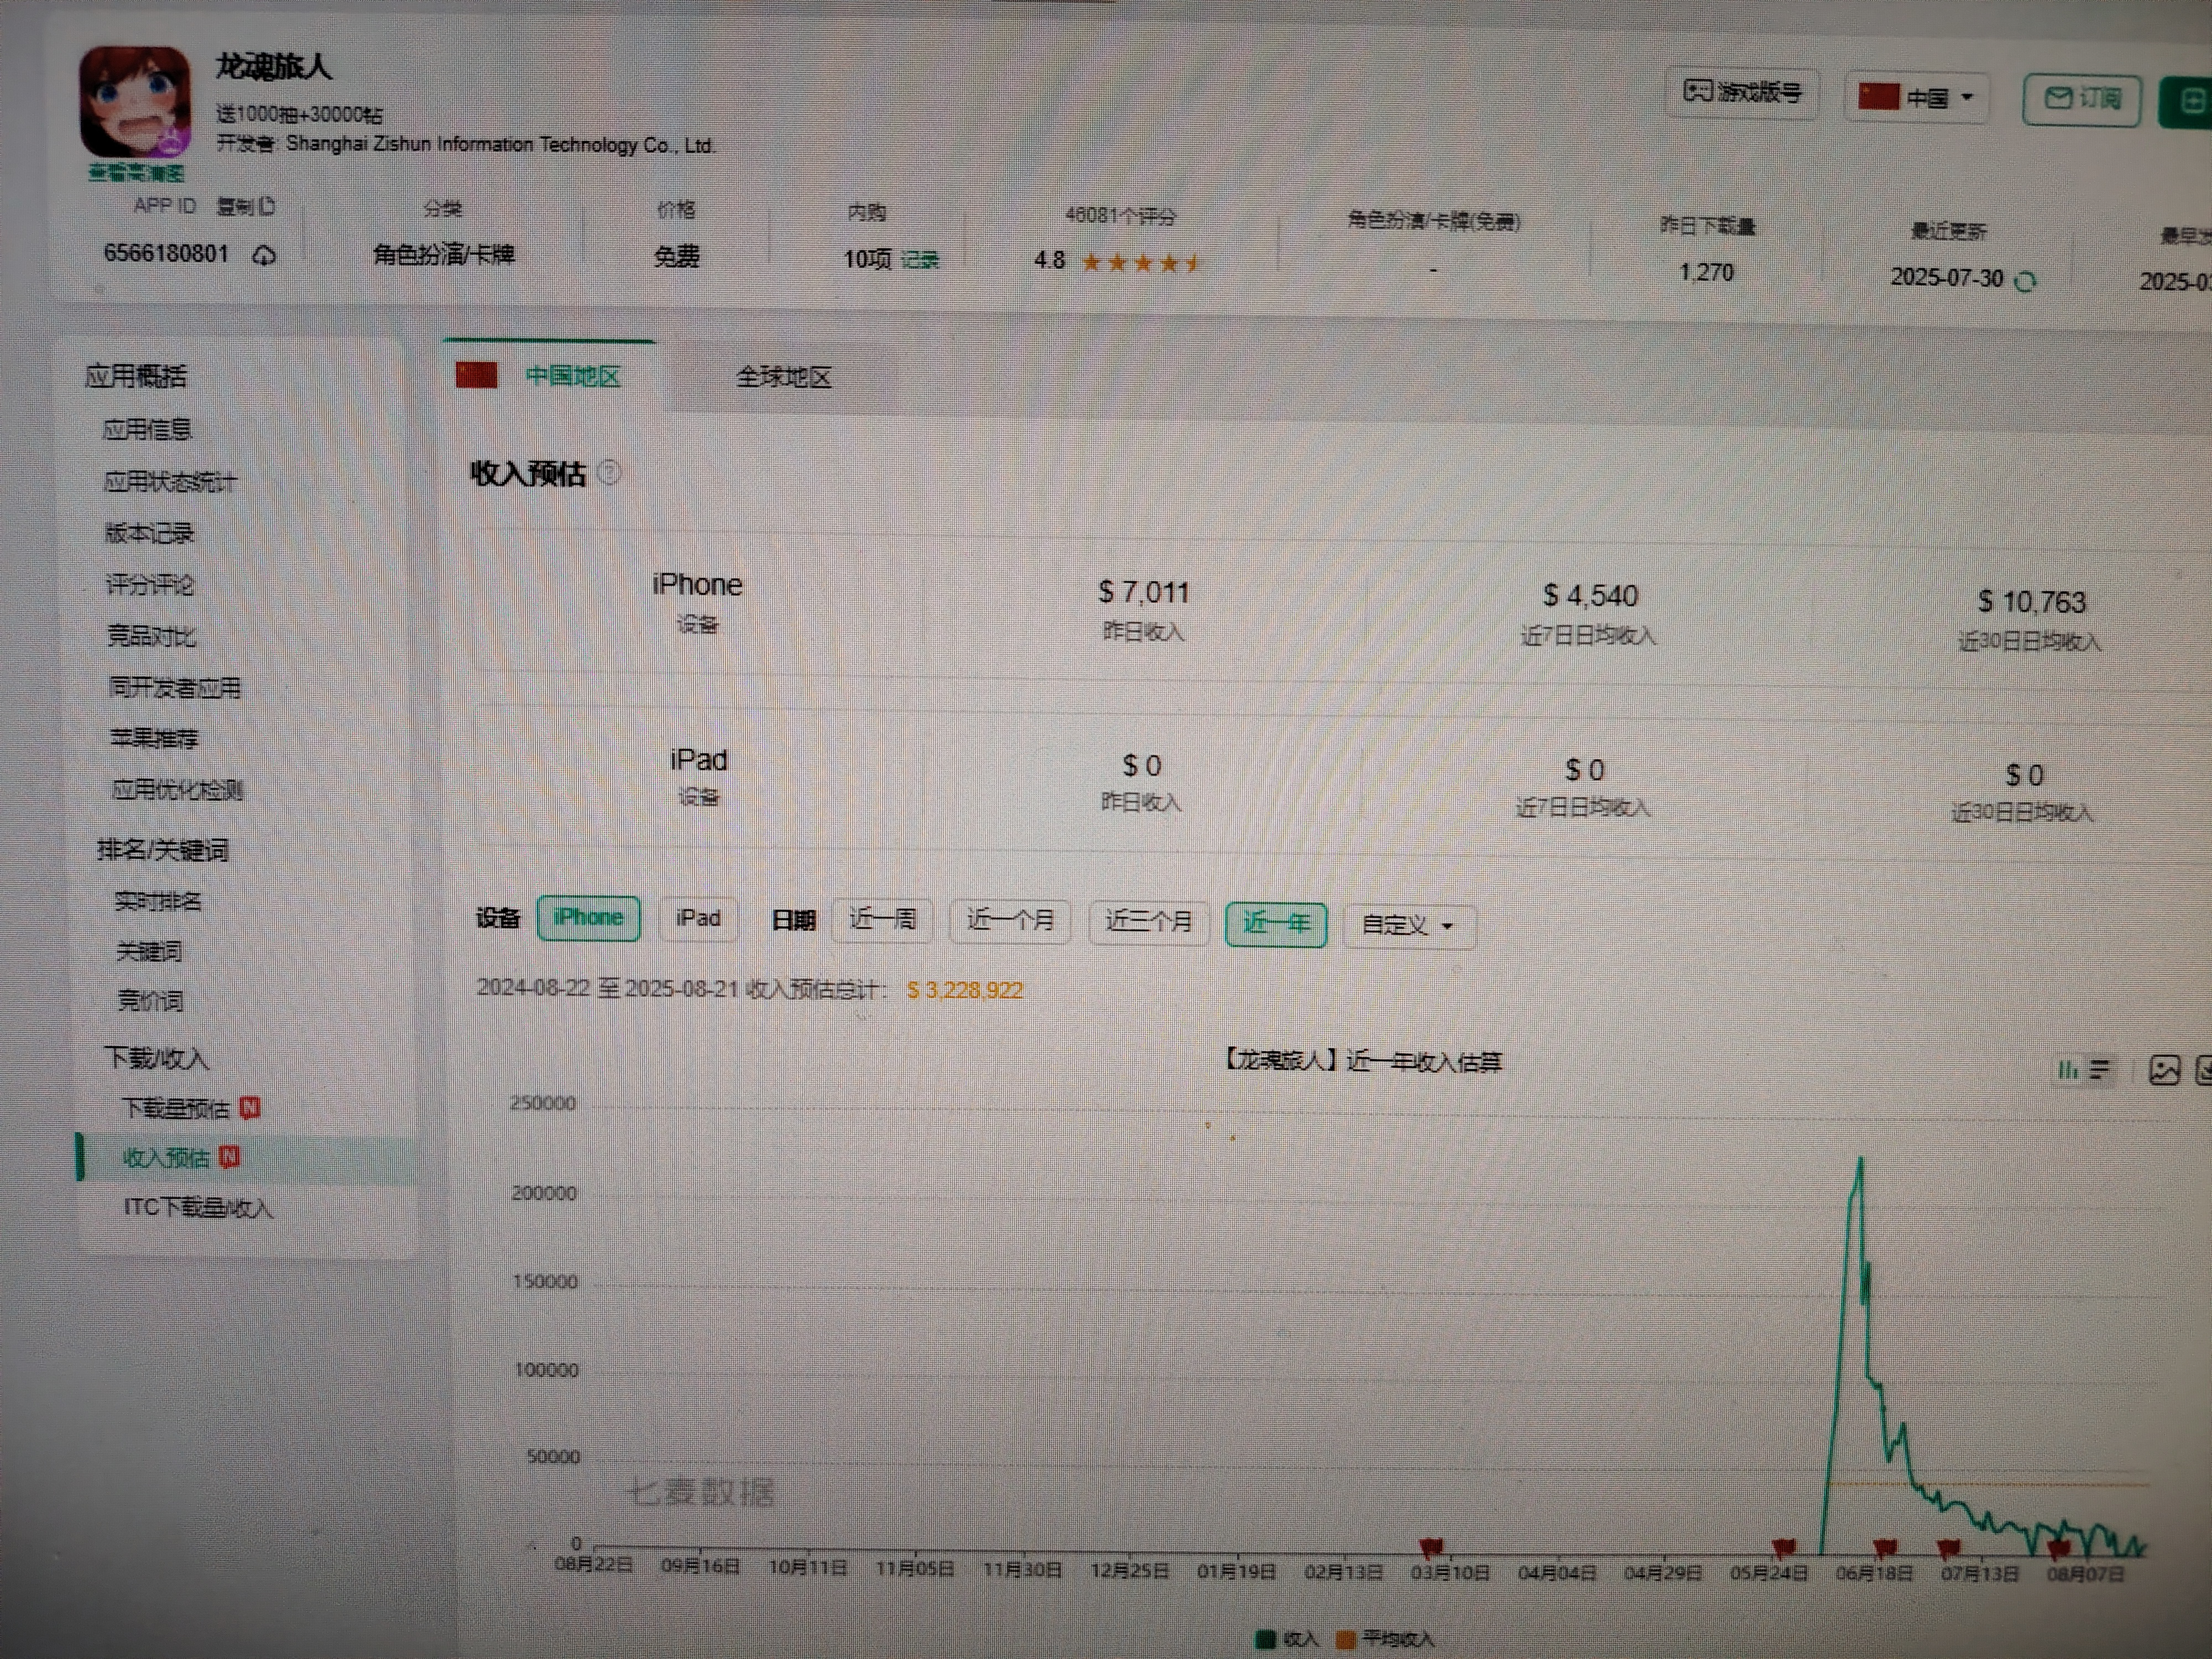Click the category value 角色扮演/卡牌
The width and height of the screenshot is (2212, 1659).
(x=444, y=255)
